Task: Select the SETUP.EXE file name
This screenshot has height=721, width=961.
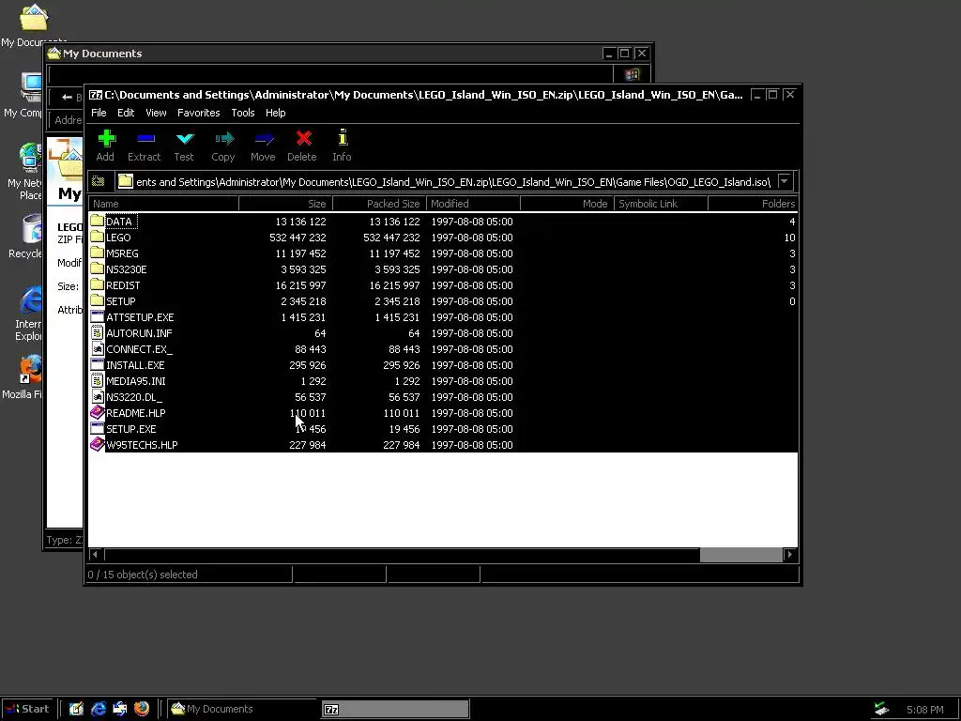Action: tap(131, 428)
